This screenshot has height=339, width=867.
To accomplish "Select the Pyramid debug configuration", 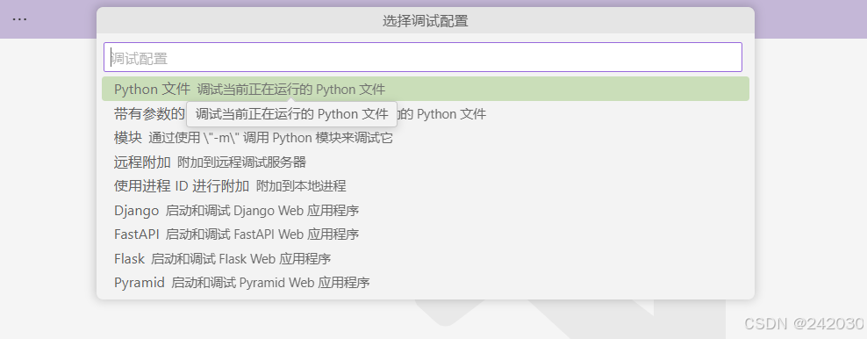I will tap(426, 283).
